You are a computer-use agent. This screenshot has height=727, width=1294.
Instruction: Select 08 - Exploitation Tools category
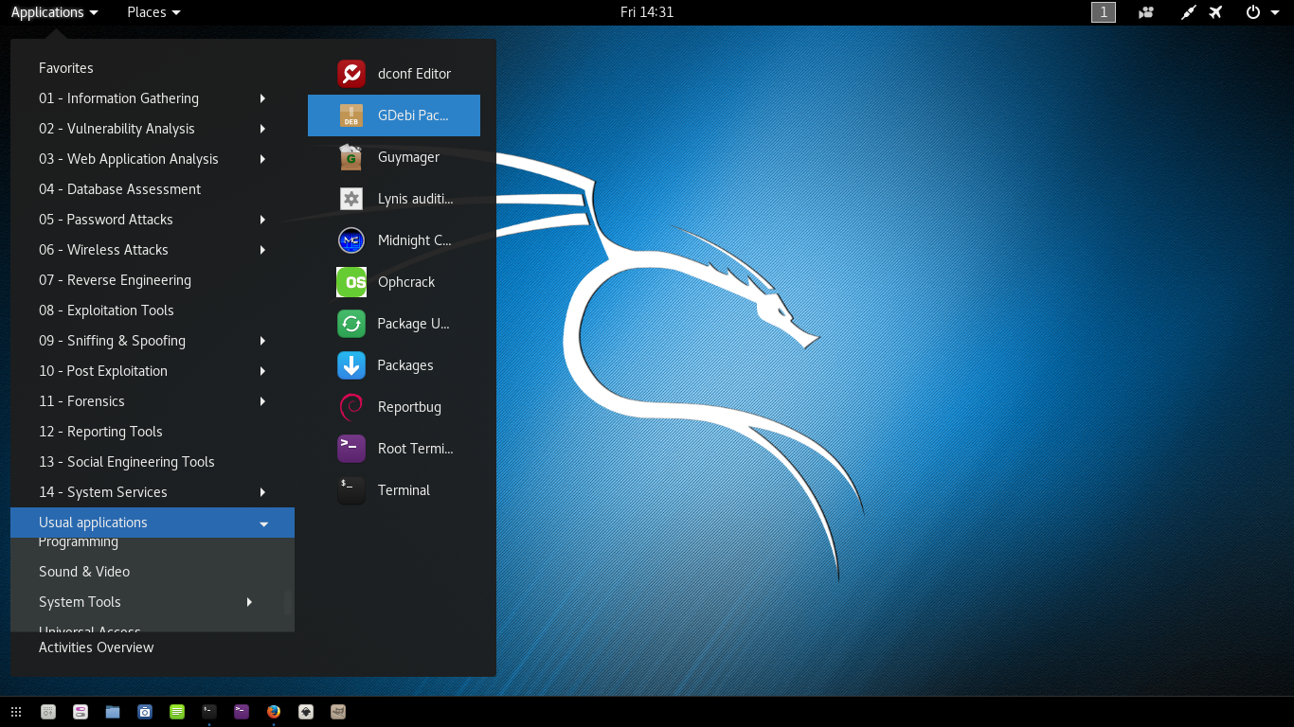(x=106, y=310)
